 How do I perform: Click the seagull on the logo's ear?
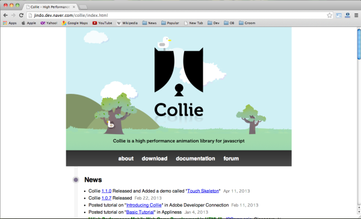pos(164,43)
